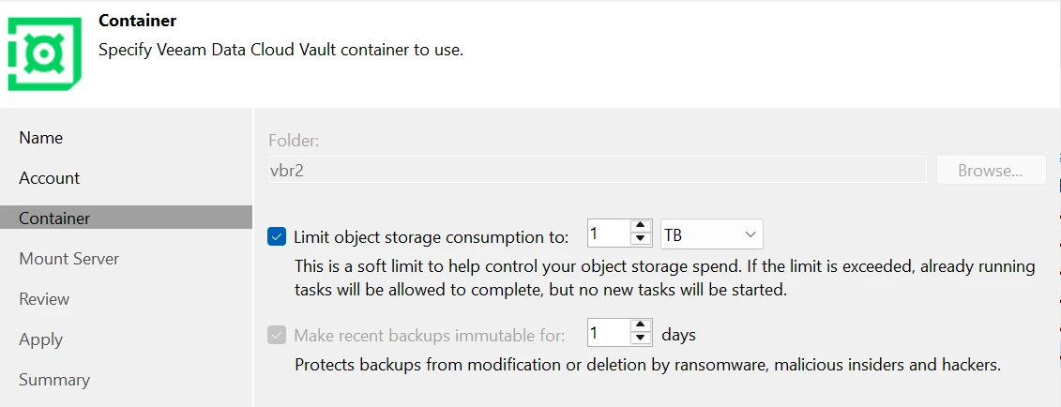The image size is (1061, 407).
Task: Jump to the Review step
Action: pyautogui.click(x=44, y=299)
